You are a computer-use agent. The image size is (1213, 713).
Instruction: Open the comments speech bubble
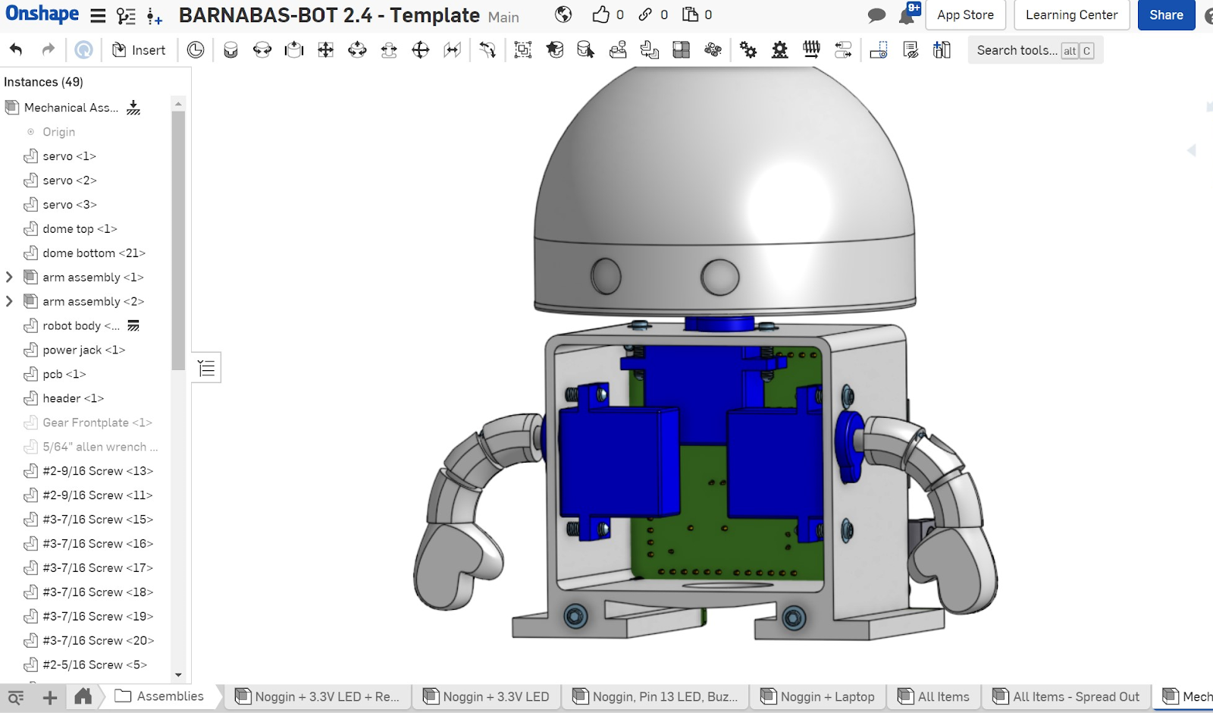[x=876, y=15]
